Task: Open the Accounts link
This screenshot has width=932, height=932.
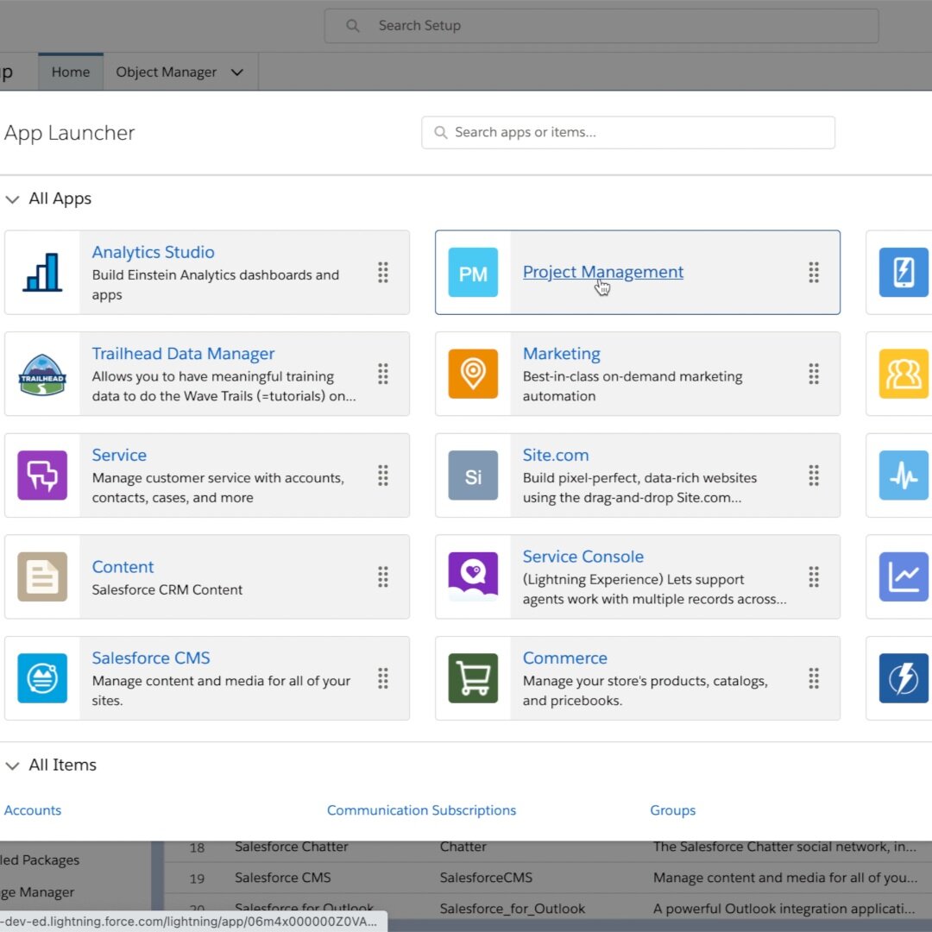Action: 32,809
